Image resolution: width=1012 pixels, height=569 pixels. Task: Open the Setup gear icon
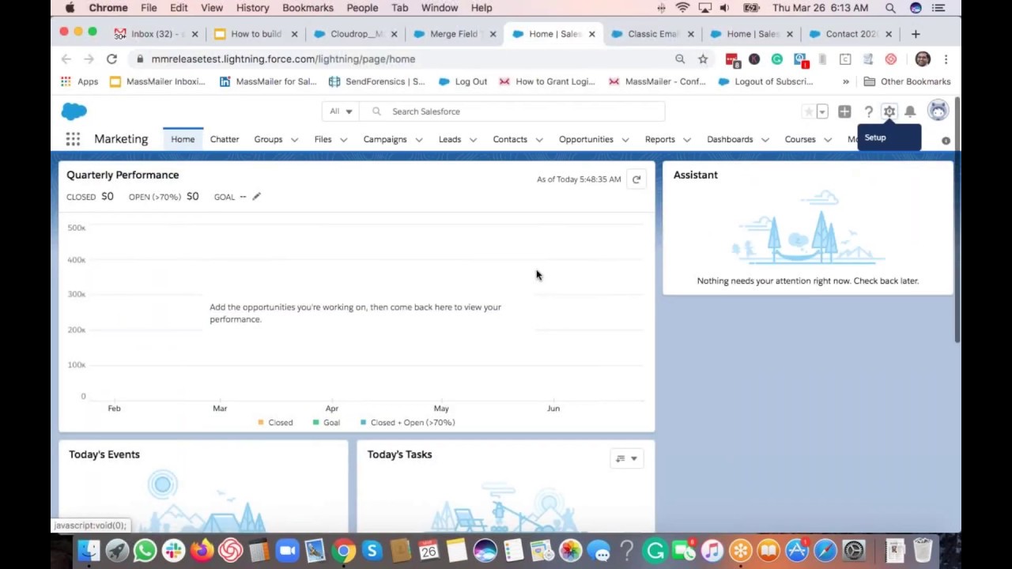pyautogui.click(x=889, y=111)
